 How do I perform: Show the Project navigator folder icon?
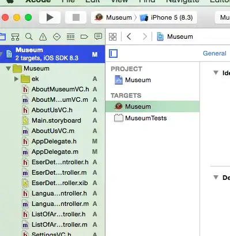2,36
